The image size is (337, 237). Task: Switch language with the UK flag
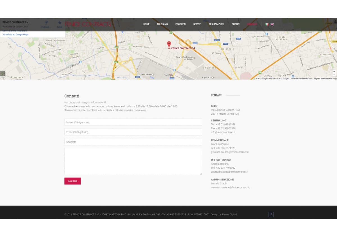coord(272,24)
